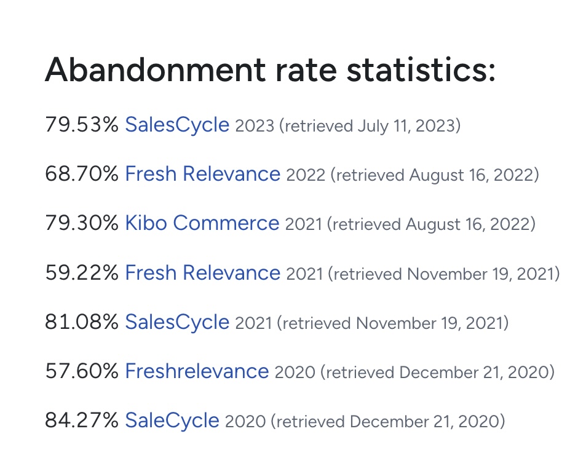586x458 pixels.
Task: Select the 68.70% value
Action: coord(82,175)
